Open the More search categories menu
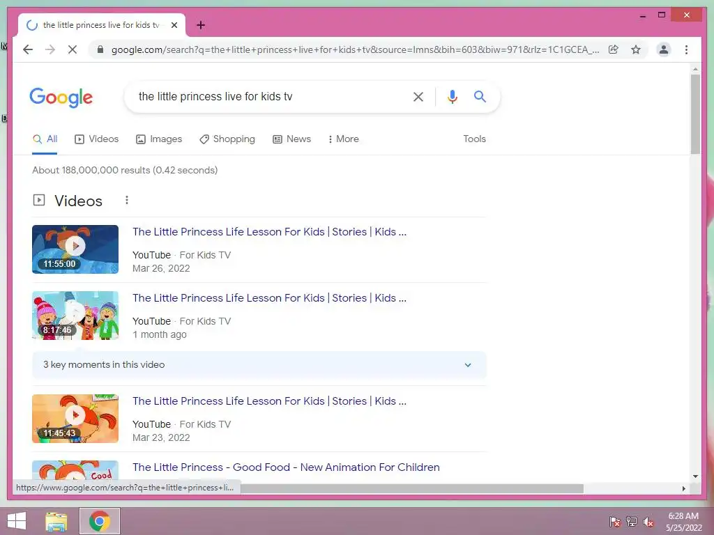Screen dimensions: 714x535 343,139
